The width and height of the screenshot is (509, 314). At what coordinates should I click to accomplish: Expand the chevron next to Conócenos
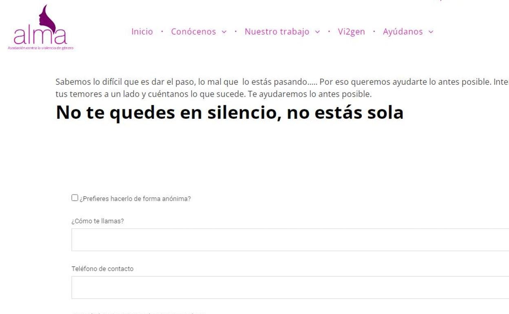pyautogui.click(x=224, y=32)
